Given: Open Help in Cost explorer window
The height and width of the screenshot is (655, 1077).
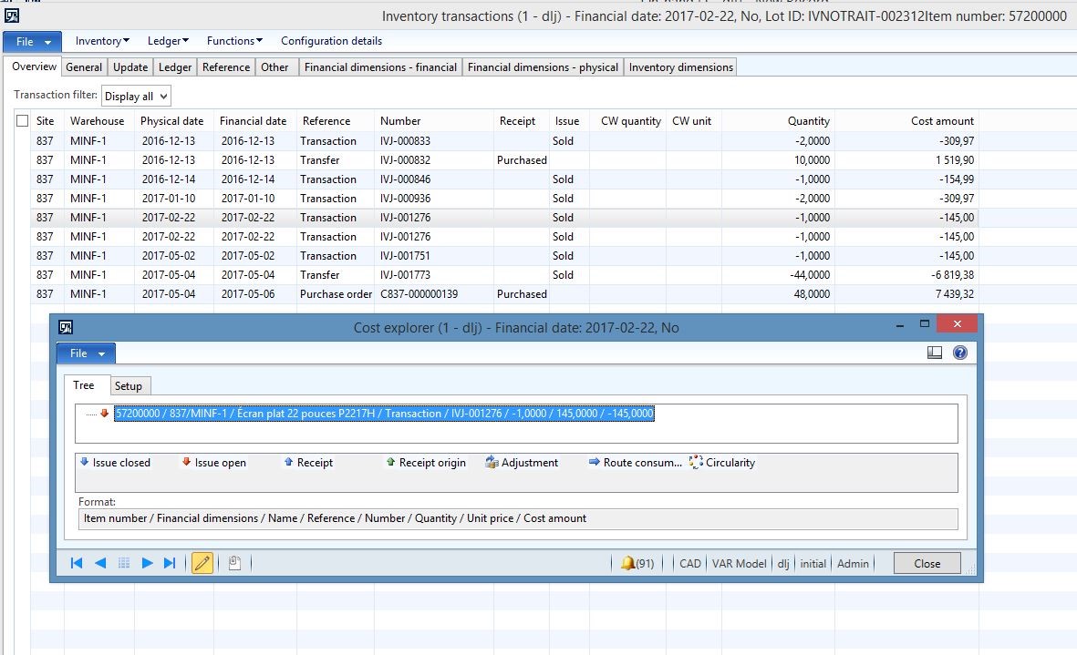Looking at the screenshot, I should pyautogui.click(x=959, y=353).
